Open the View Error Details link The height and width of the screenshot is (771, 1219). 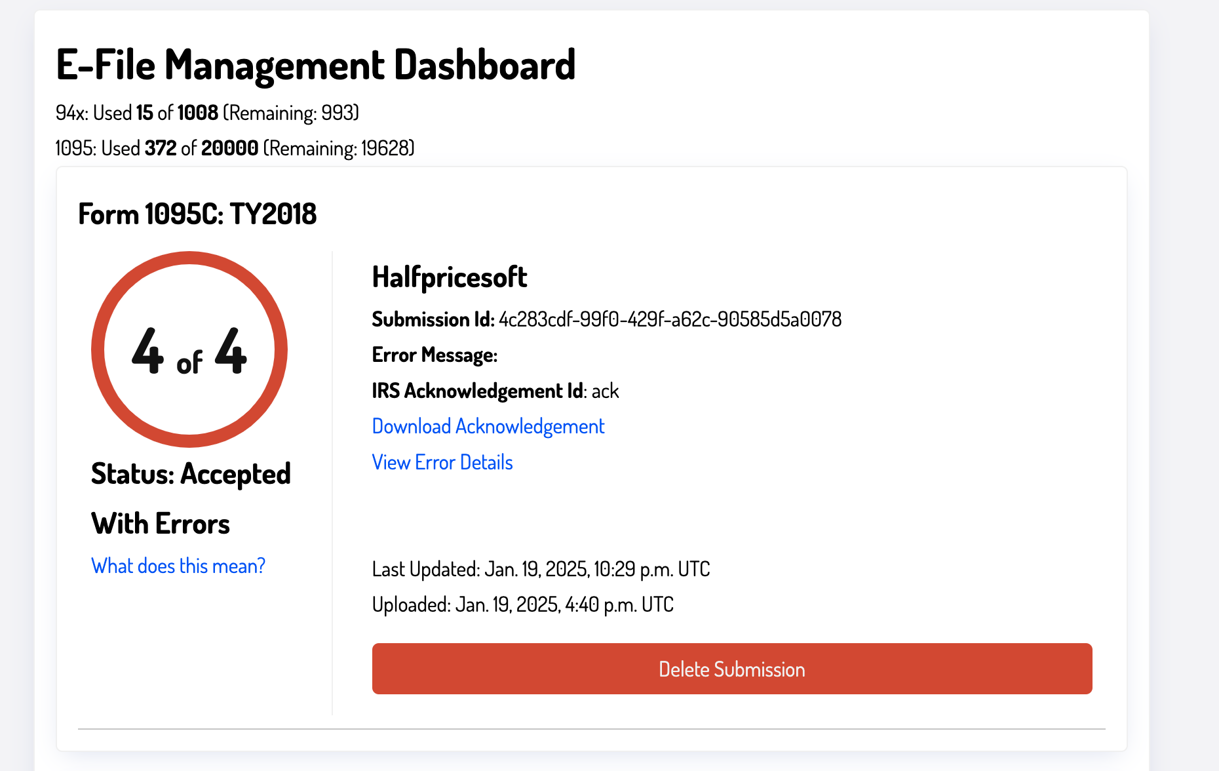coord(442,462)
